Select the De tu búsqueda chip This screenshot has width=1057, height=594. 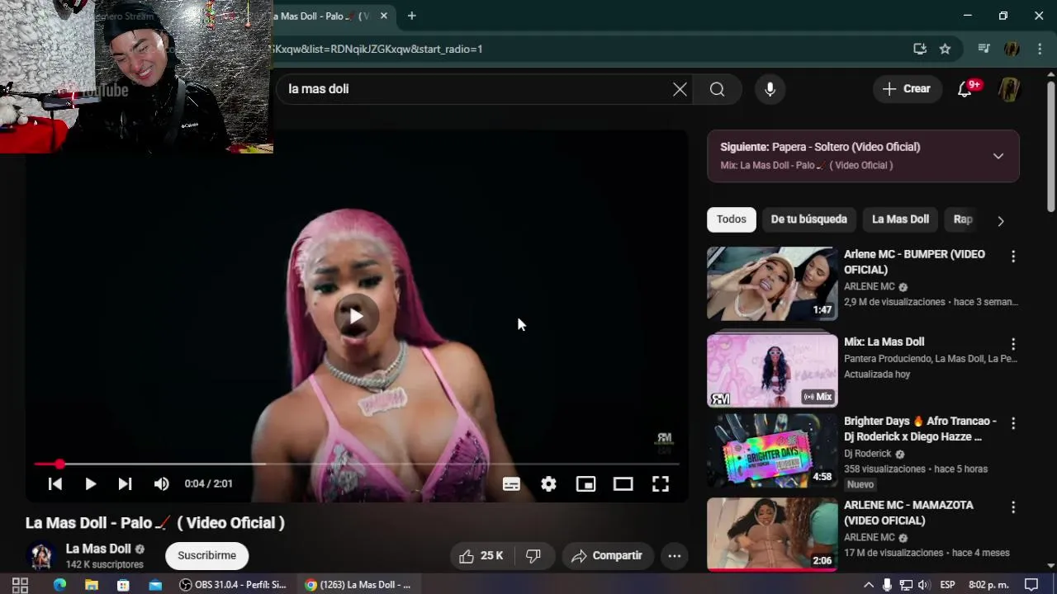pos(808,219)
